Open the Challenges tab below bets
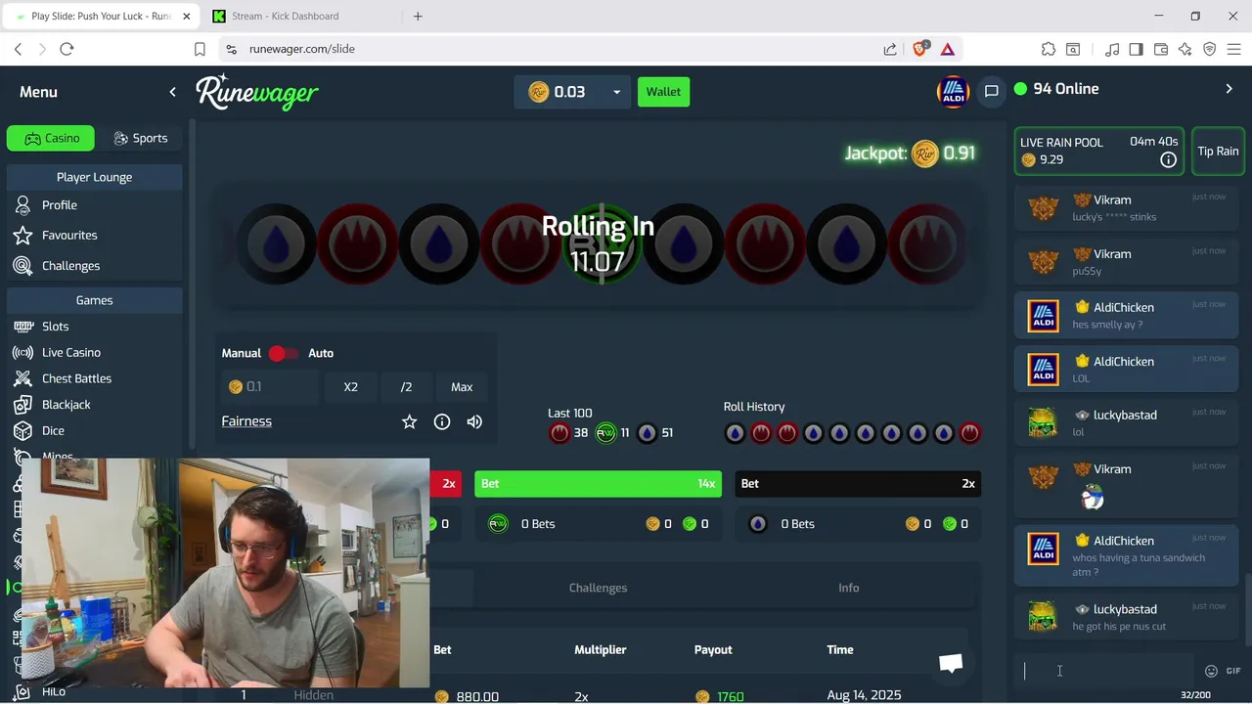Image resolution: width=1252 pixels, height=704 pixels. coord(598,588)
